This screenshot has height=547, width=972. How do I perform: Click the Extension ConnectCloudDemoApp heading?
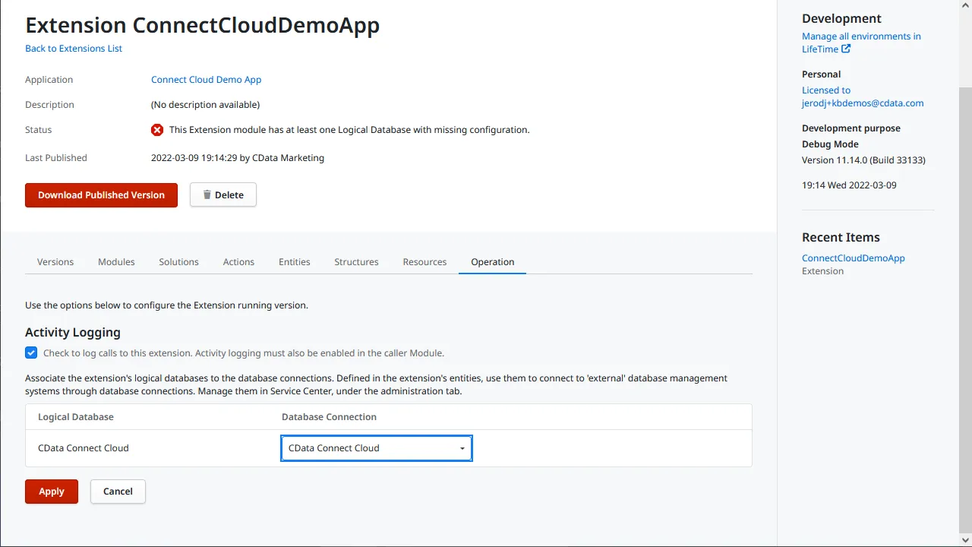pos(203,25)
